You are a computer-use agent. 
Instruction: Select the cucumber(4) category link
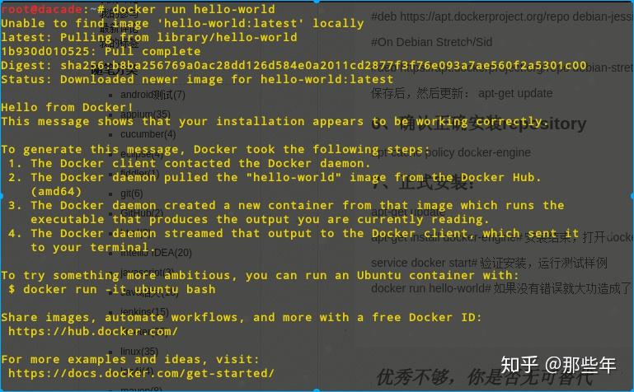coord(148,134)
